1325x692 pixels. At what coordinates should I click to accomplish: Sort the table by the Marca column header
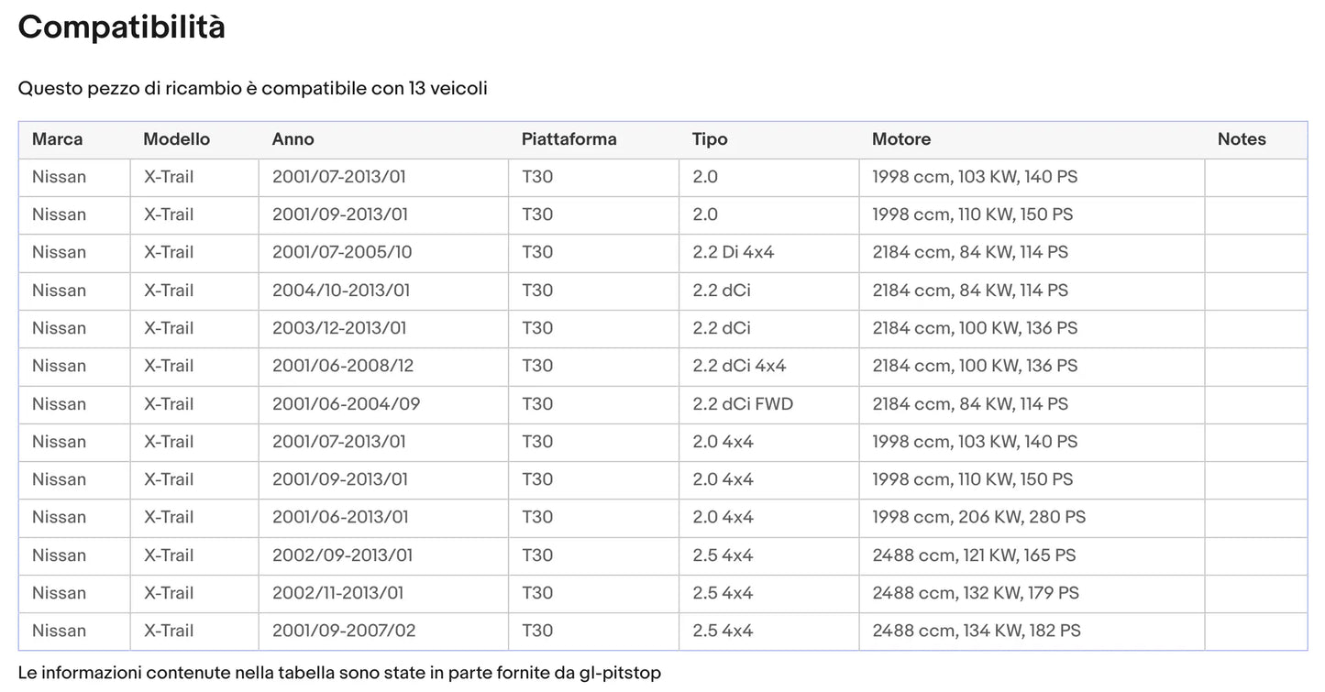[x=58, y=139]
